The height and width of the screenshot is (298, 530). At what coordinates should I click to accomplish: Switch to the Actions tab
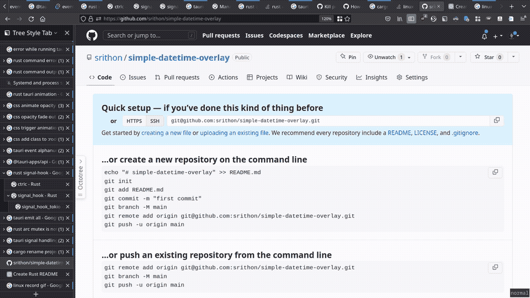point(224,77)
